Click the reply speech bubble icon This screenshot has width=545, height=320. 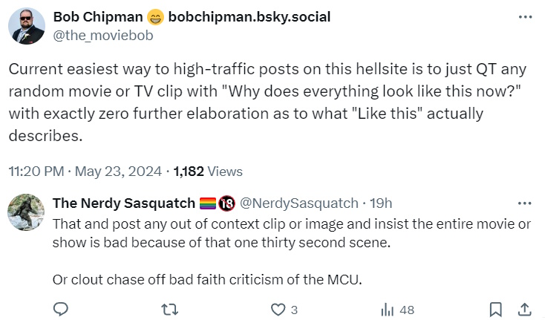pyautogui.click(x=62, y=309)
